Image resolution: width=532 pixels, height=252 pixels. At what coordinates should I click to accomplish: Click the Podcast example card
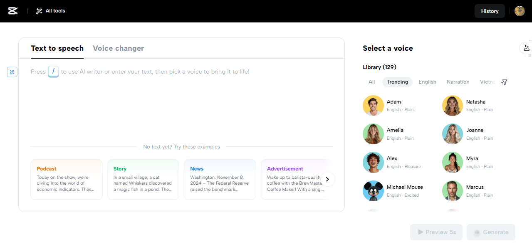66,179
